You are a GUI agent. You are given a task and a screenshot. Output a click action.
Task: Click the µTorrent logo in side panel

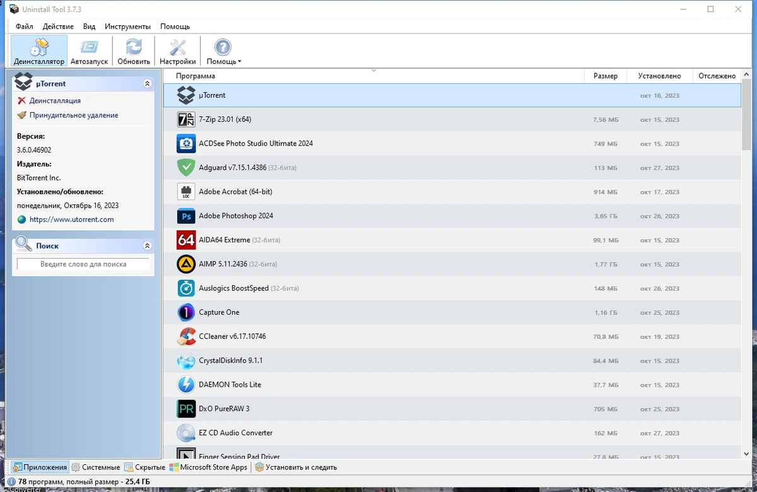23,82
